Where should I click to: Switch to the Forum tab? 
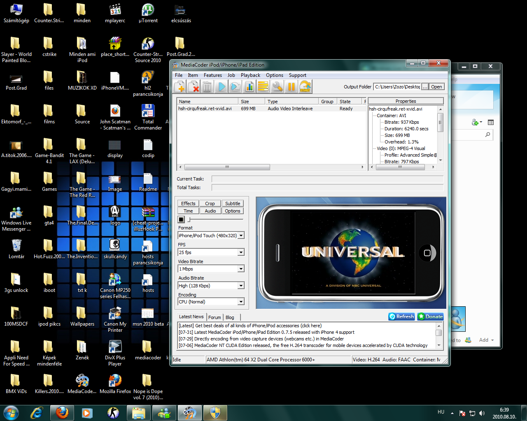(215, 317)
